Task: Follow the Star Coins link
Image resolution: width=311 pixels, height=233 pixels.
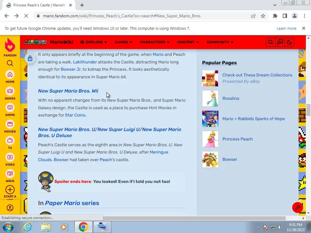Action: click(75, 115)
